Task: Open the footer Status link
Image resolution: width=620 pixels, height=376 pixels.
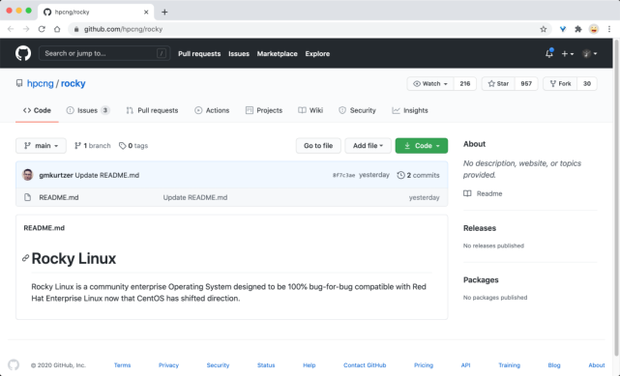Action: coord(266,365)
